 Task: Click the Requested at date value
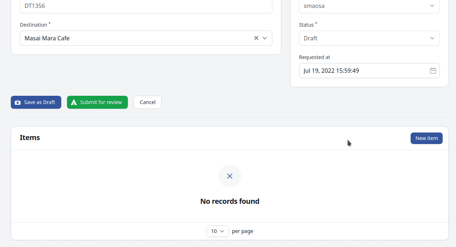pyautogui.click(x=331, y=71)
